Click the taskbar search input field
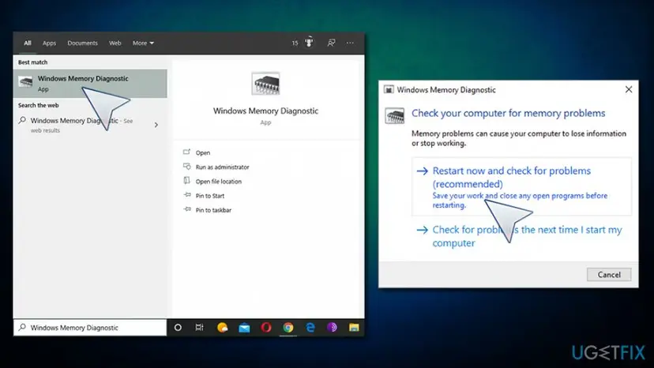The image size is (654, 368). [90, 328]
